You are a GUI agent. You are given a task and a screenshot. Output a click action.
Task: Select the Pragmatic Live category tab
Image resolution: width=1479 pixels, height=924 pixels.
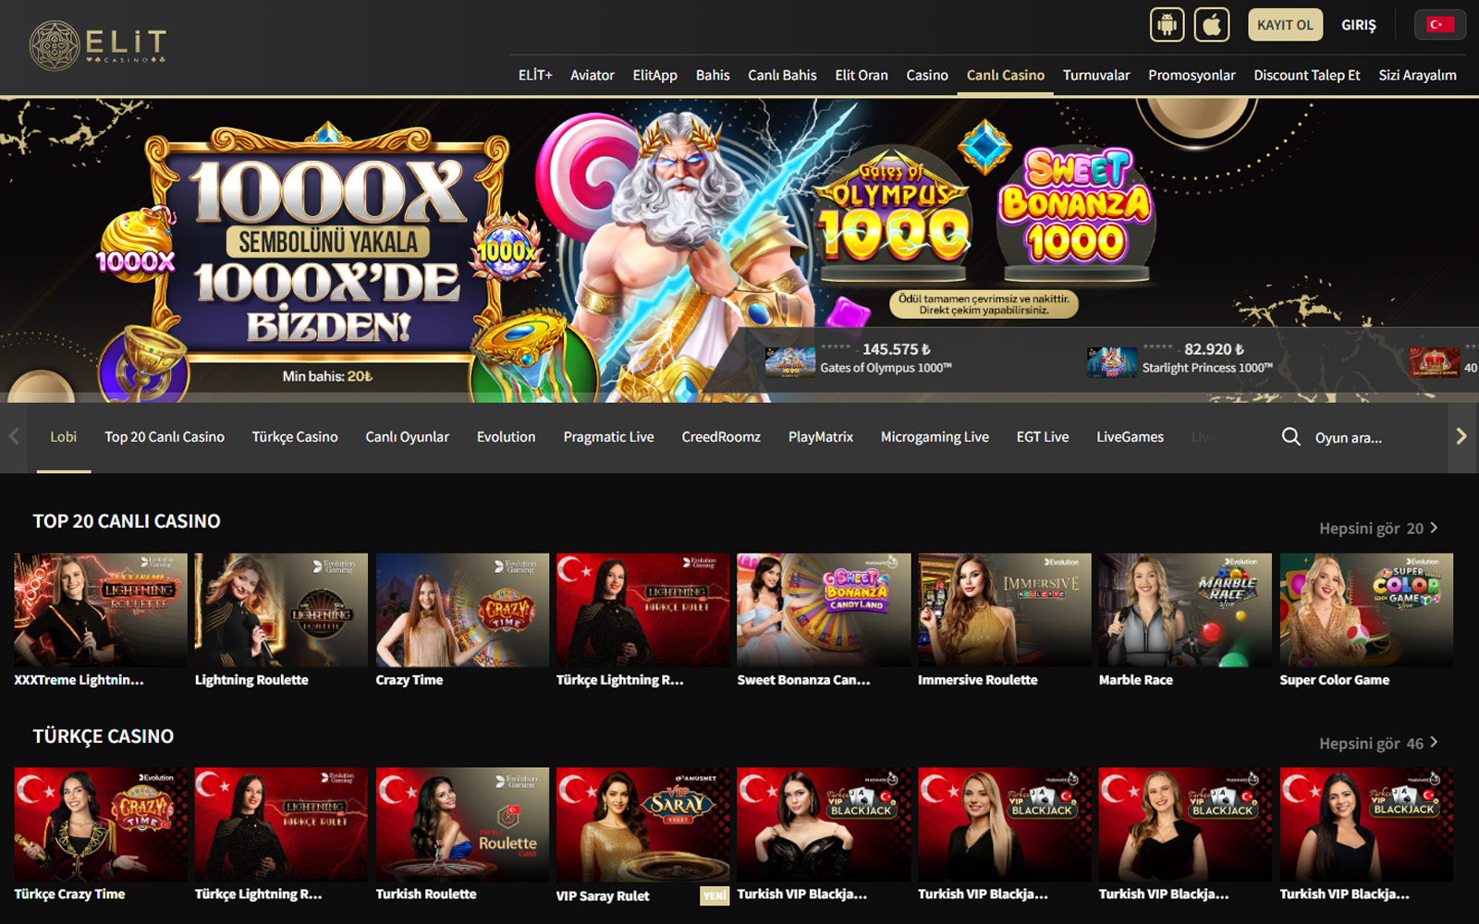608,436
